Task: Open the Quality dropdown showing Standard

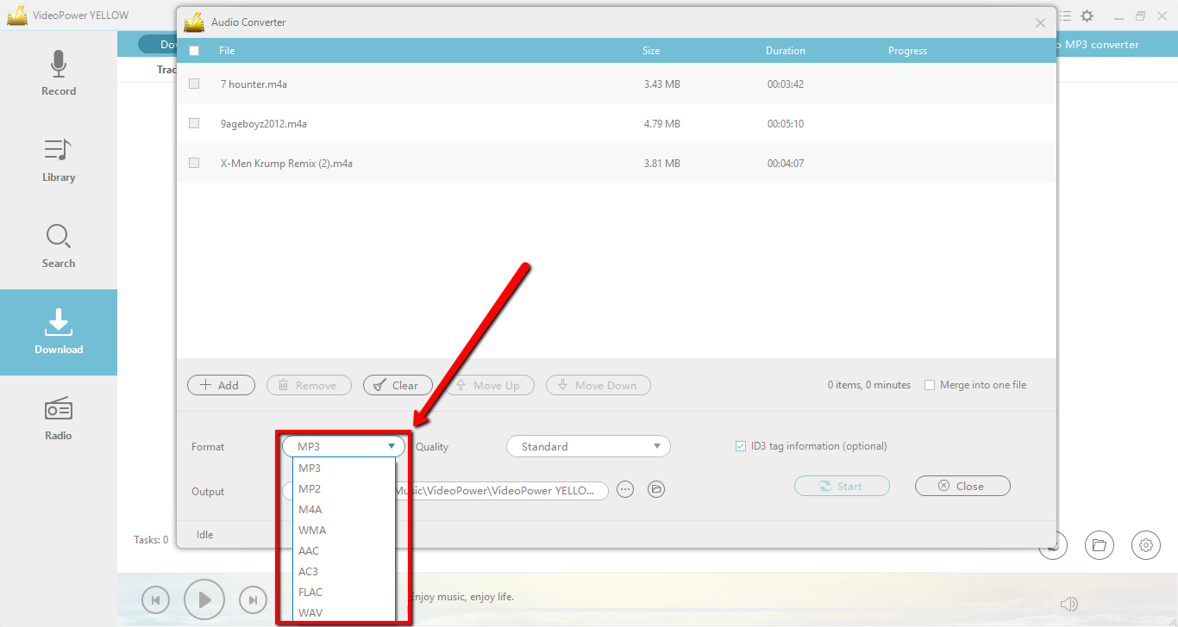Action: [x=587, y=446]
